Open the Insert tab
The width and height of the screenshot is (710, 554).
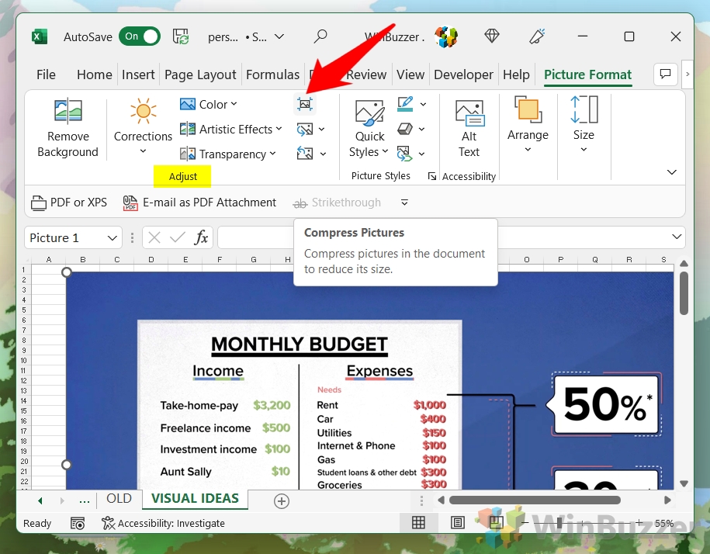[x=138, y=74]
